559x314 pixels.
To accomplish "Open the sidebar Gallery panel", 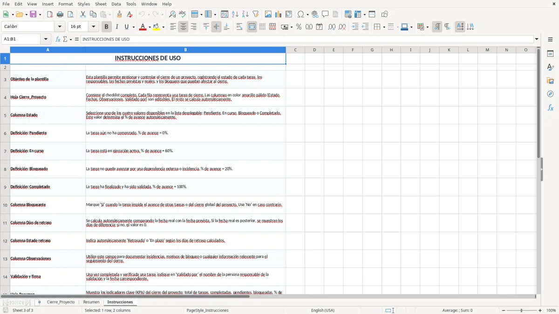I will tap(550, 81).
